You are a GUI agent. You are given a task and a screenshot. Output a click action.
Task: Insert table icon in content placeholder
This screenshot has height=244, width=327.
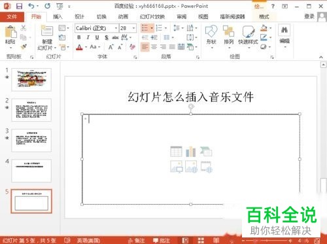coord(176,151)
